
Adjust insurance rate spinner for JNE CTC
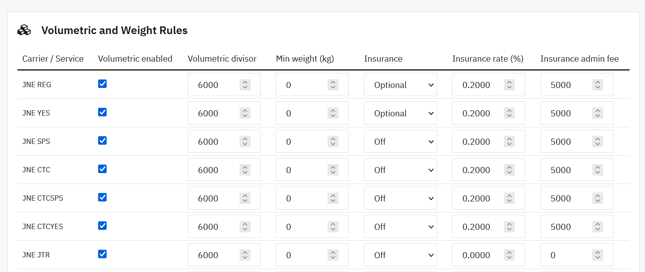point(509,170)
